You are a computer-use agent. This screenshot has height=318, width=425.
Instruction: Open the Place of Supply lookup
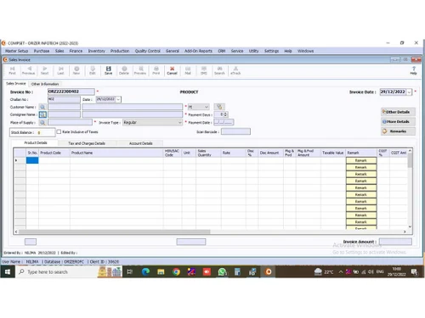(42, 122)
